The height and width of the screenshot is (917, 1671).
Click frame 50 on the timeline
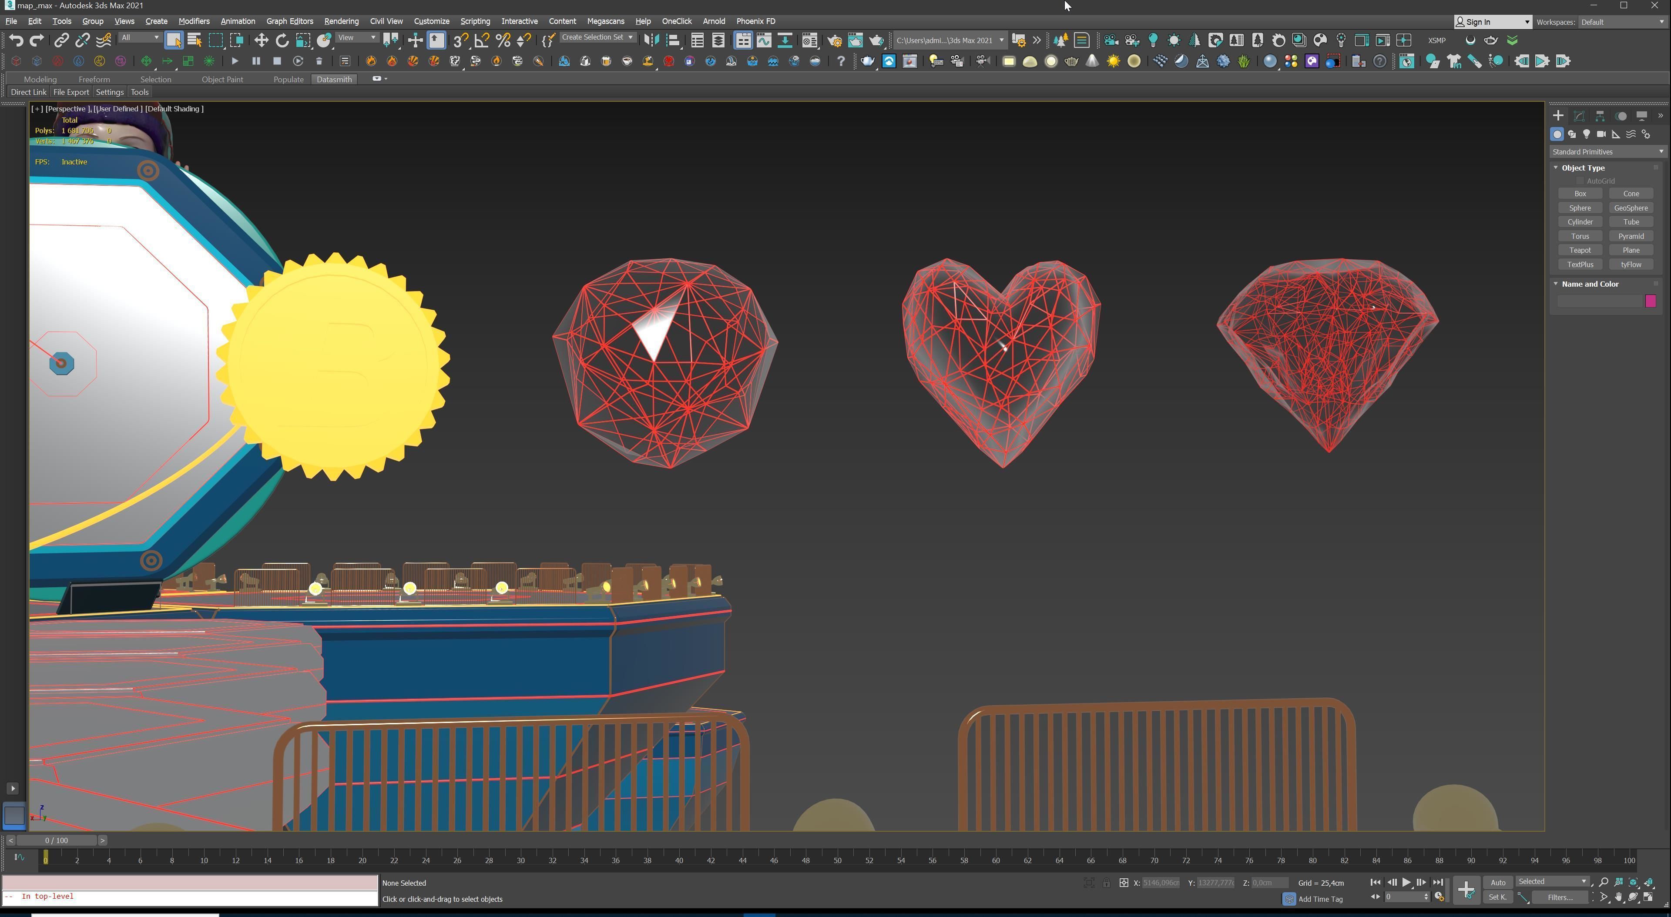pos(837,860)
